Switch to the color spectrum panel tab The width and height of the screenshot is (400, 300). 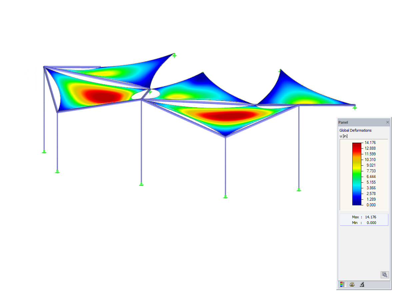342,284
